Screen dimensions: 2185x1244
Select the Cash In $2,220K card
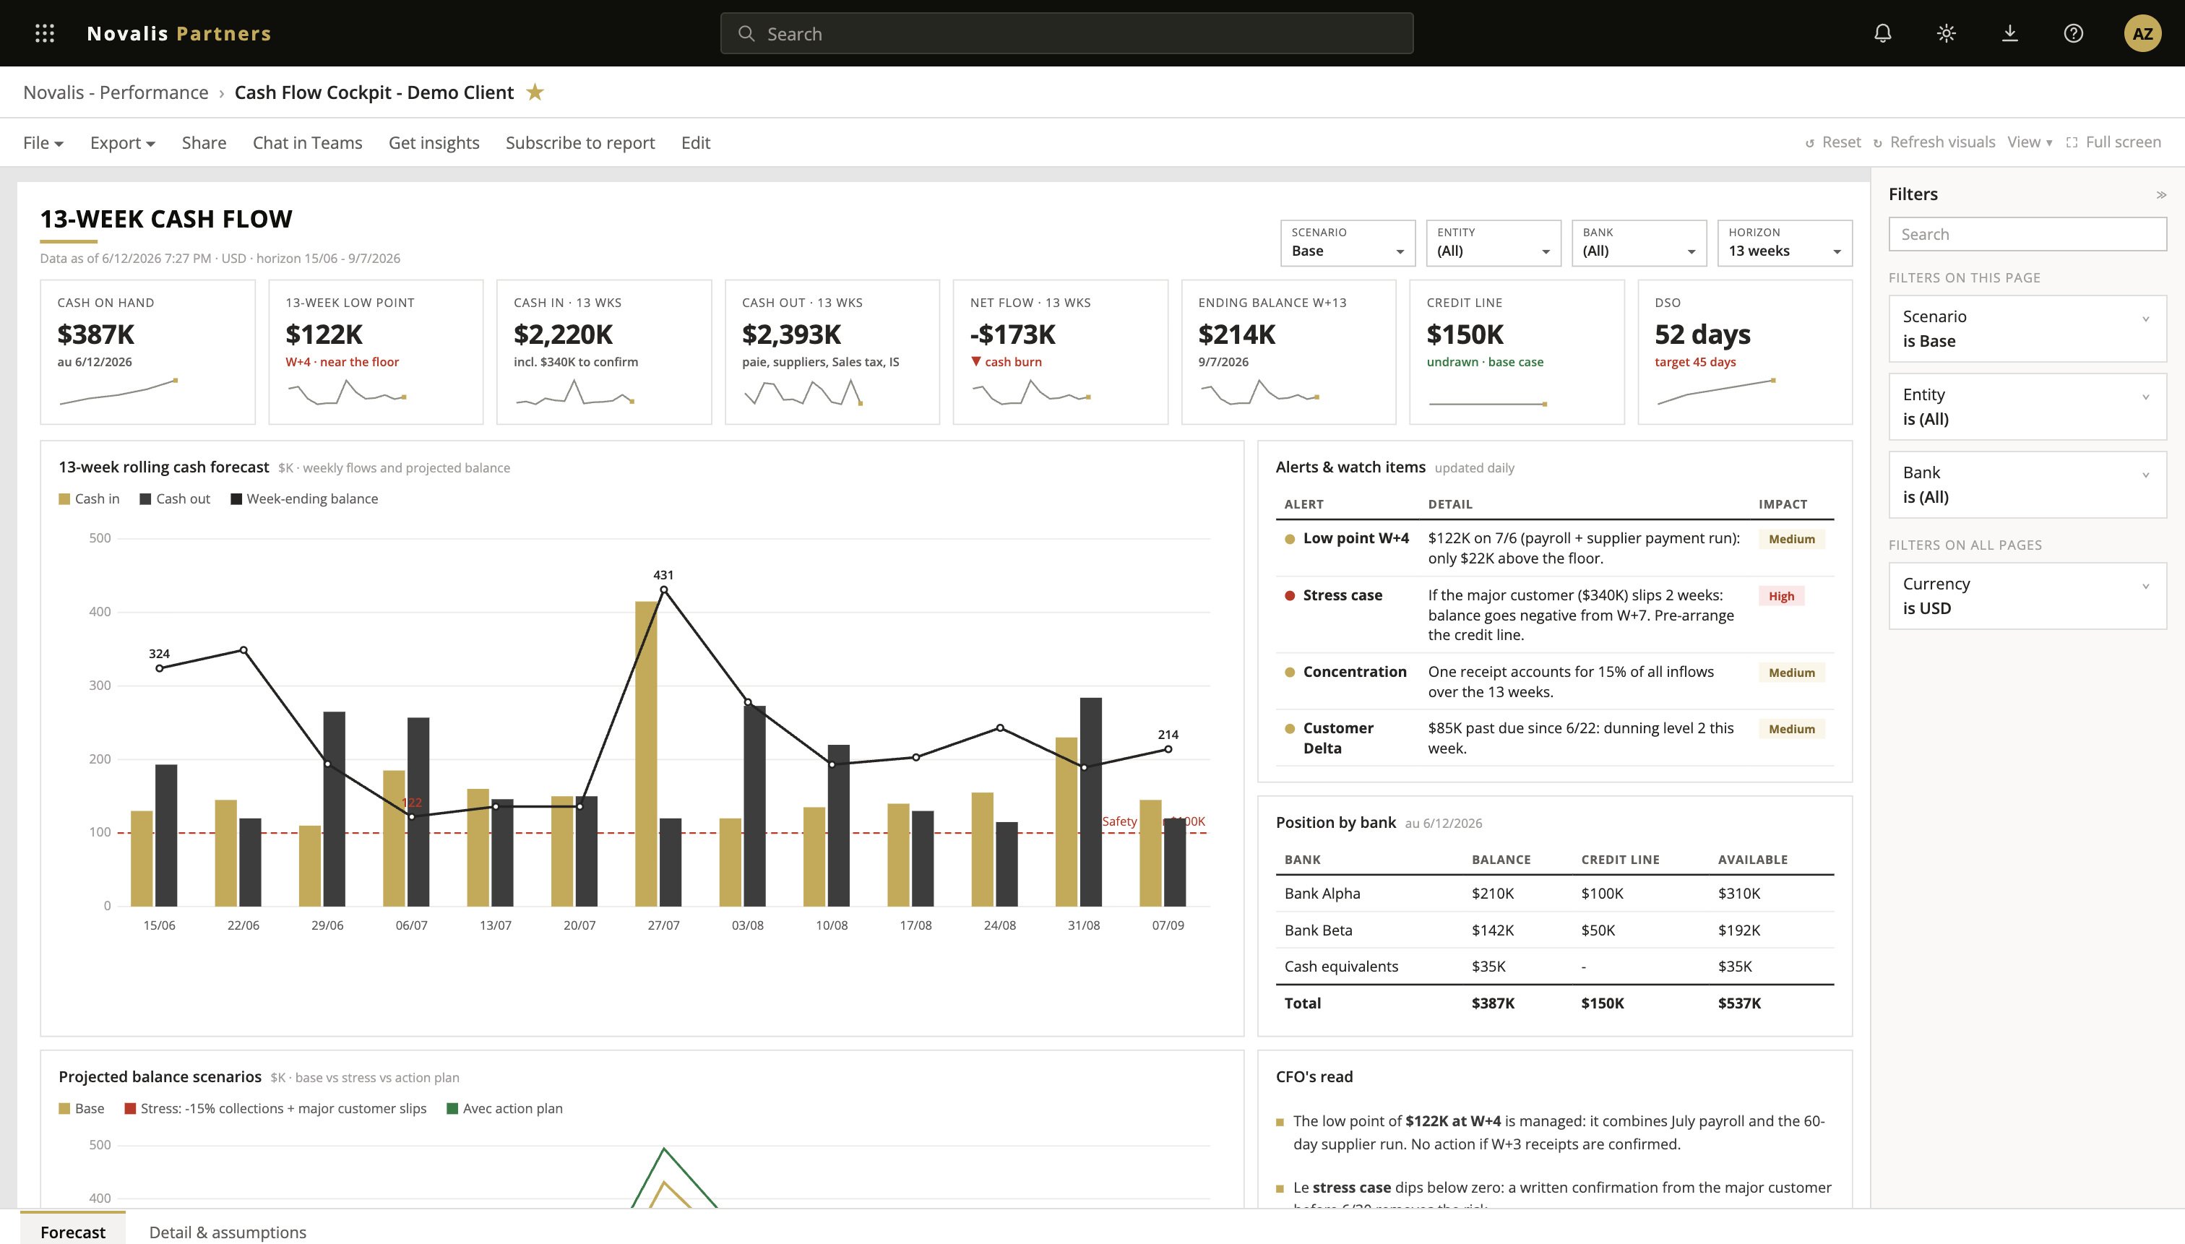(604, 352)
